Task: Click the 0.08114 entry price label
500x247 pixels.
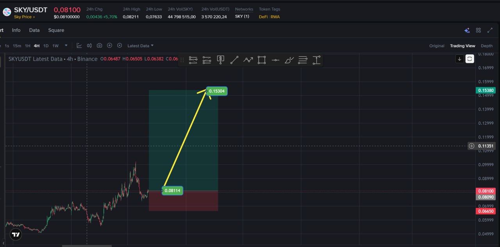Action: tap(172, 191)
